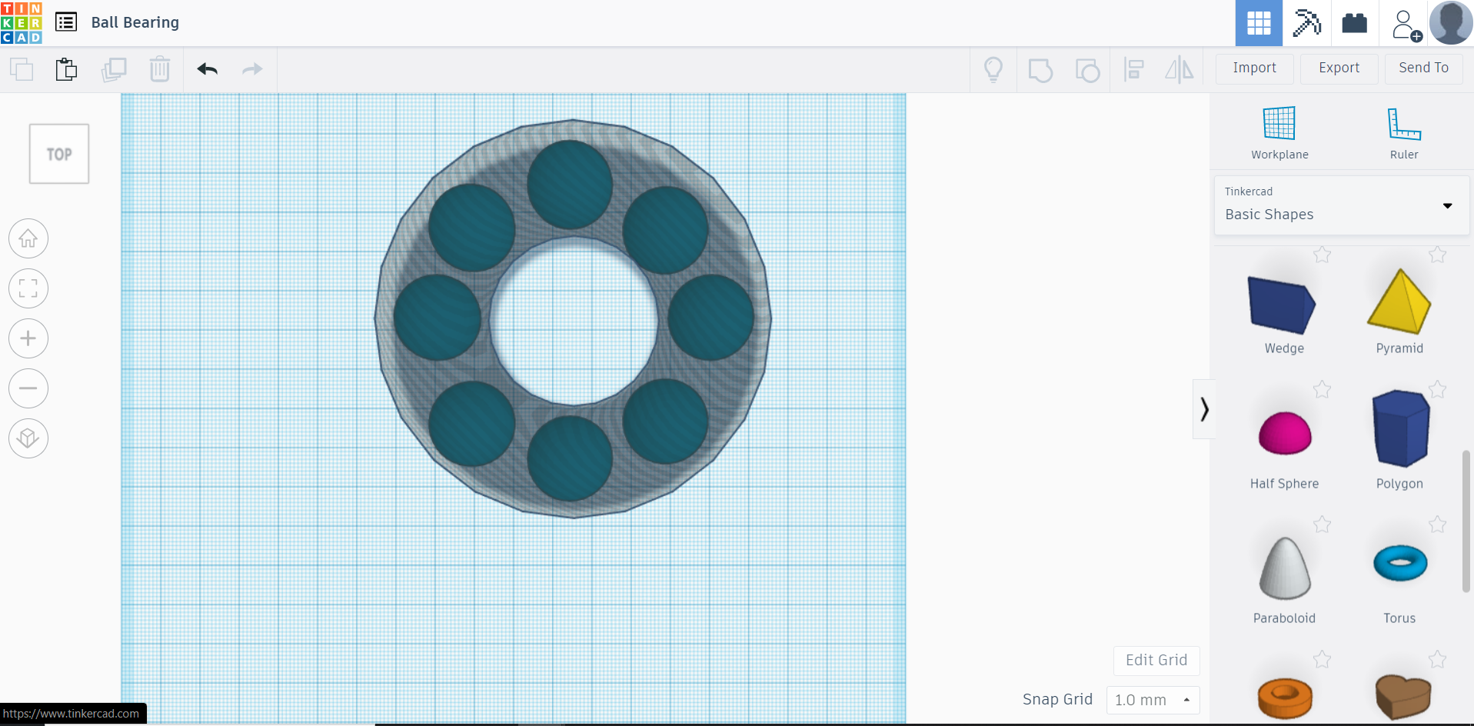Screen dimensions: 1474x726
Task: Open the Tinkercad home logo
Action: point(22,22)
